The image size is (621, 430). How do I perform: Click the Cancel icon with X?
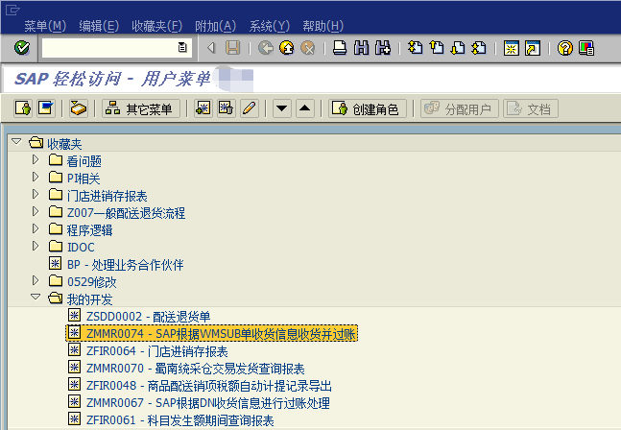point(308,48)
